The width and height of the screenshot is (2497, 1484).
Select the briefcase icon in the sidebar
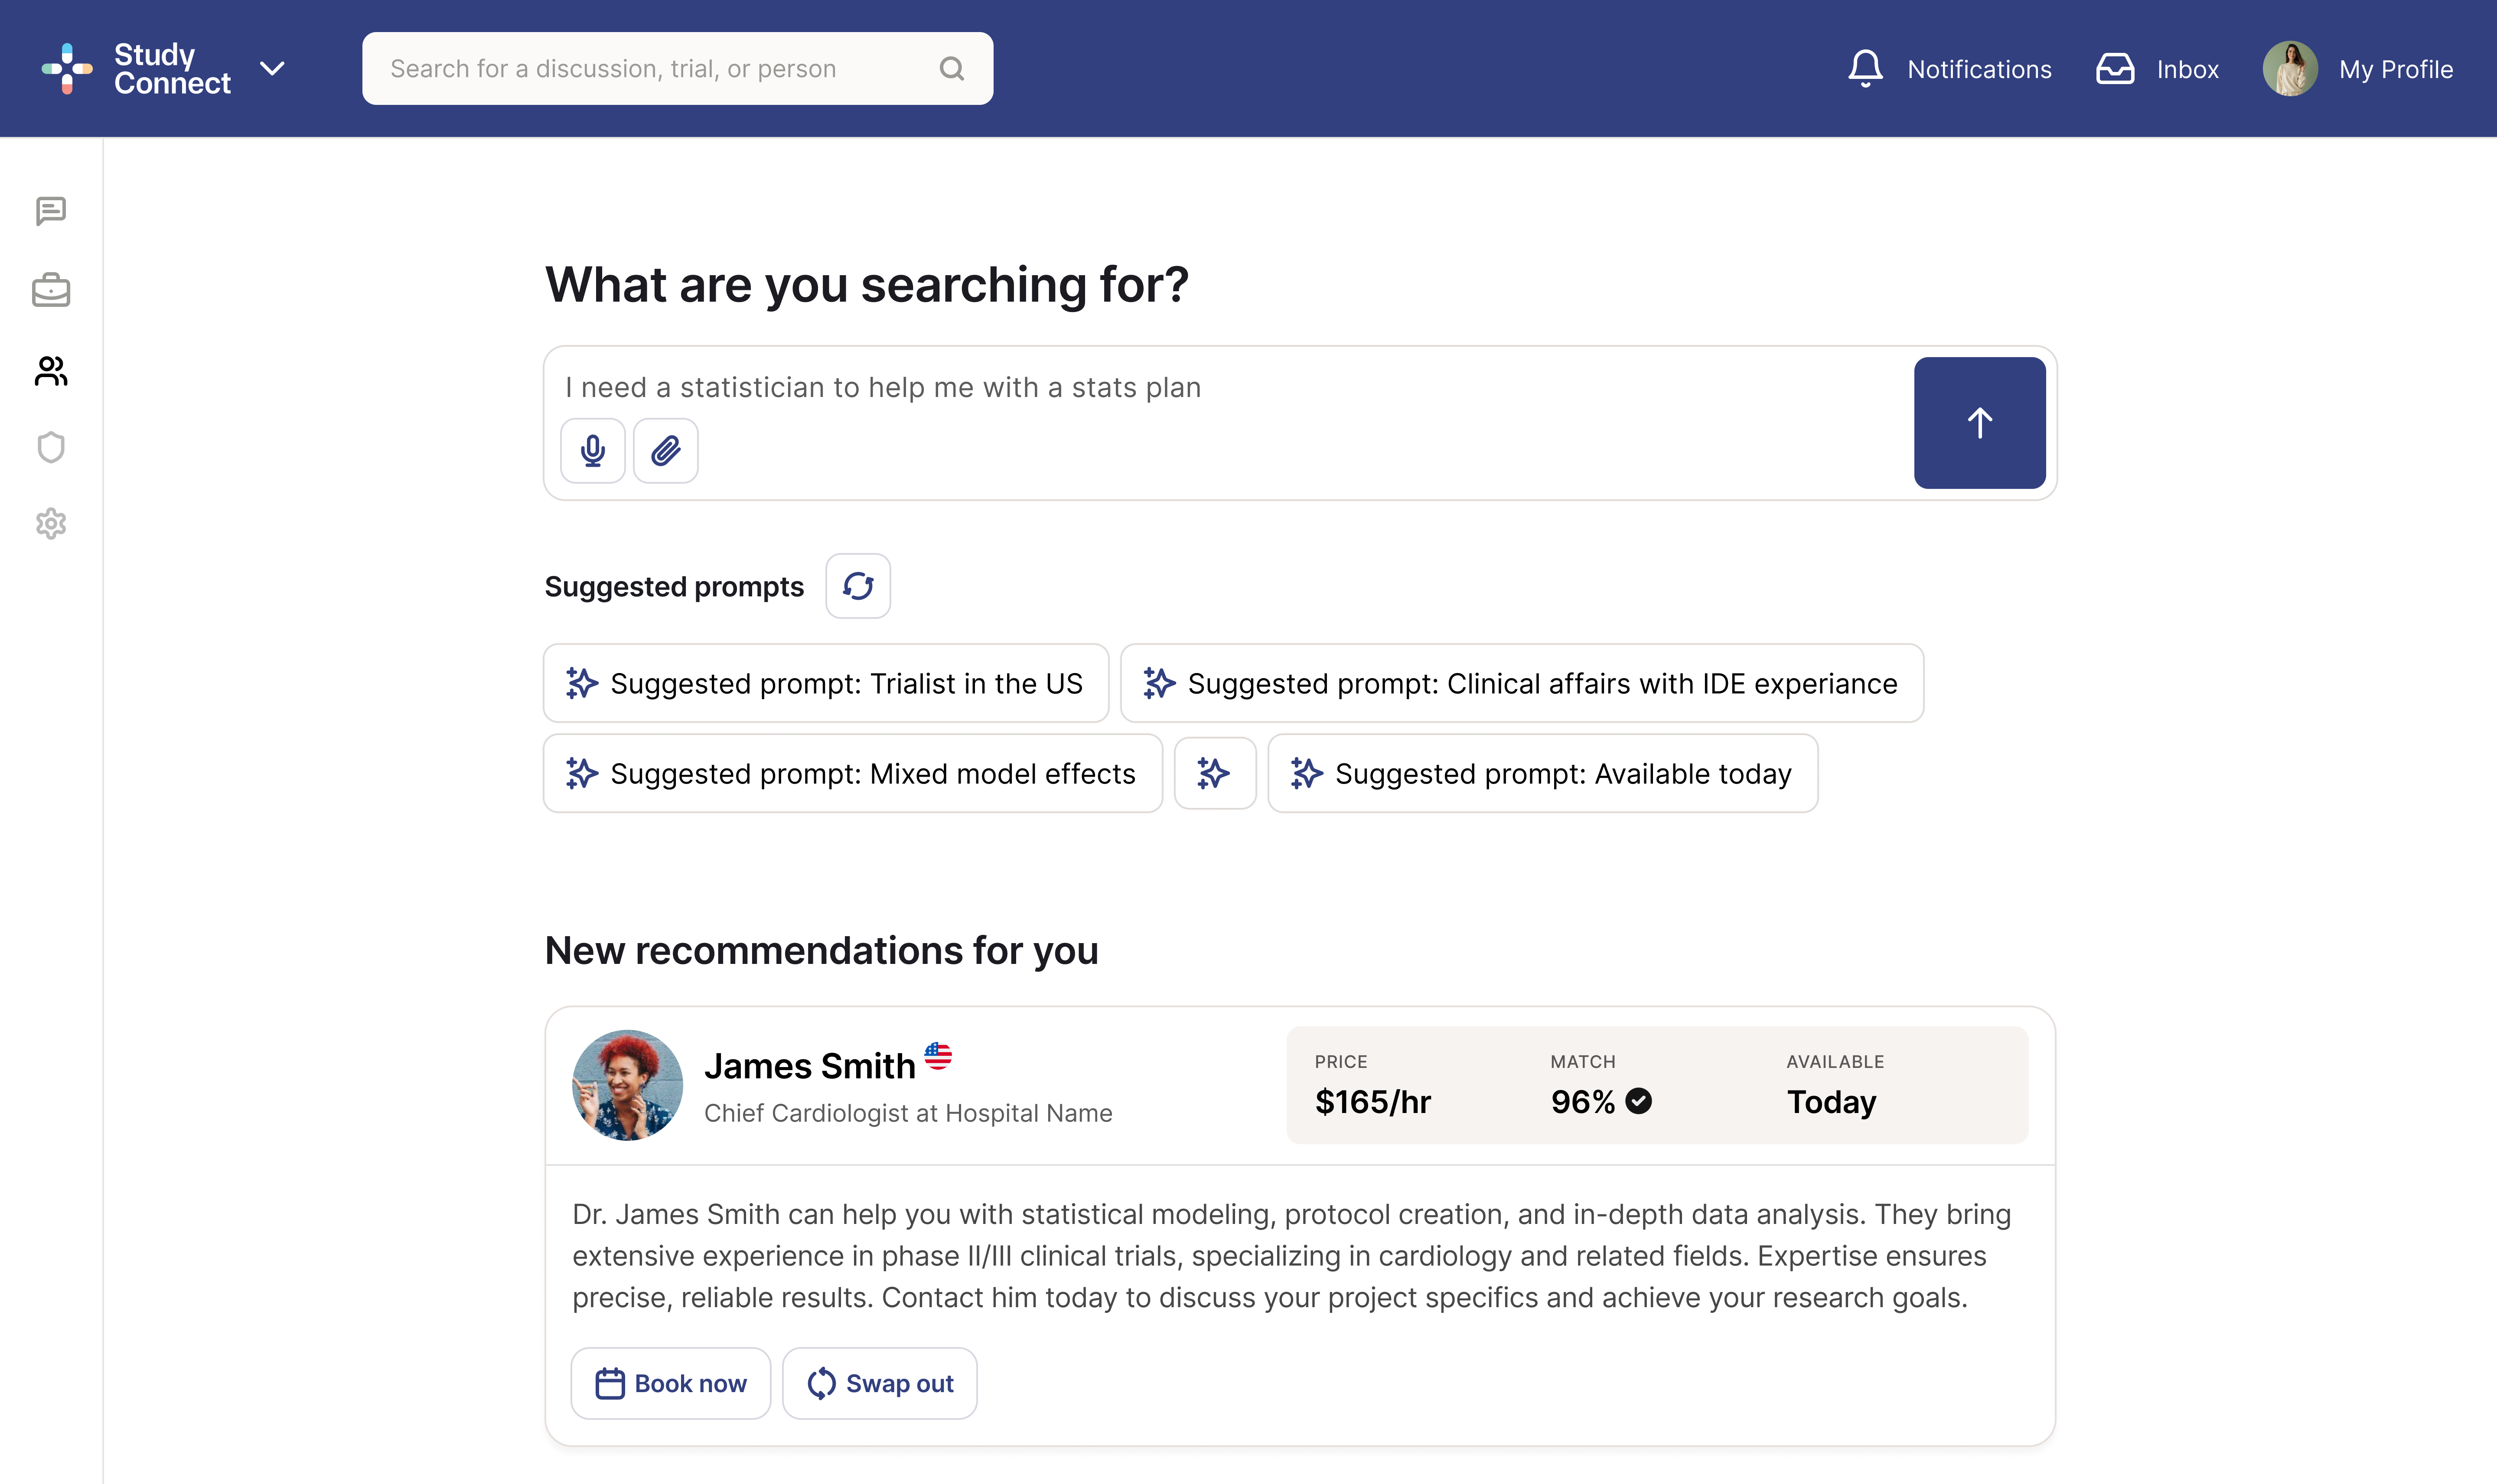51,290
